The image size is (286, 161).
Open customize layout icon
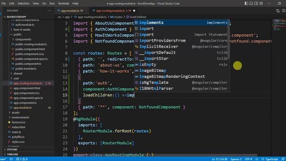tap(261, 3)
